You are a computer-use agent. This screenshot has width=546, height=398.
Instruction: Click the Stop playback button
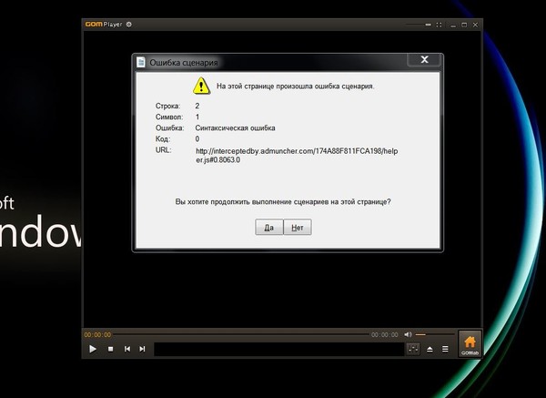click(x=110, y=349)
